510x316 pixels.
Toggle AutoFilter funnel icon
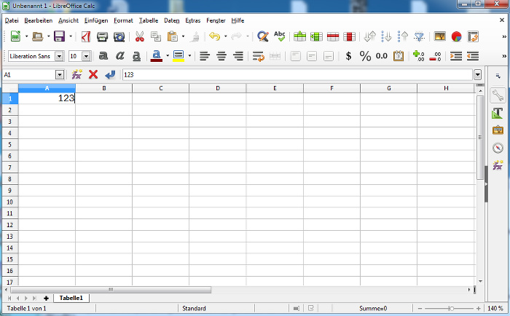point(419,36)
